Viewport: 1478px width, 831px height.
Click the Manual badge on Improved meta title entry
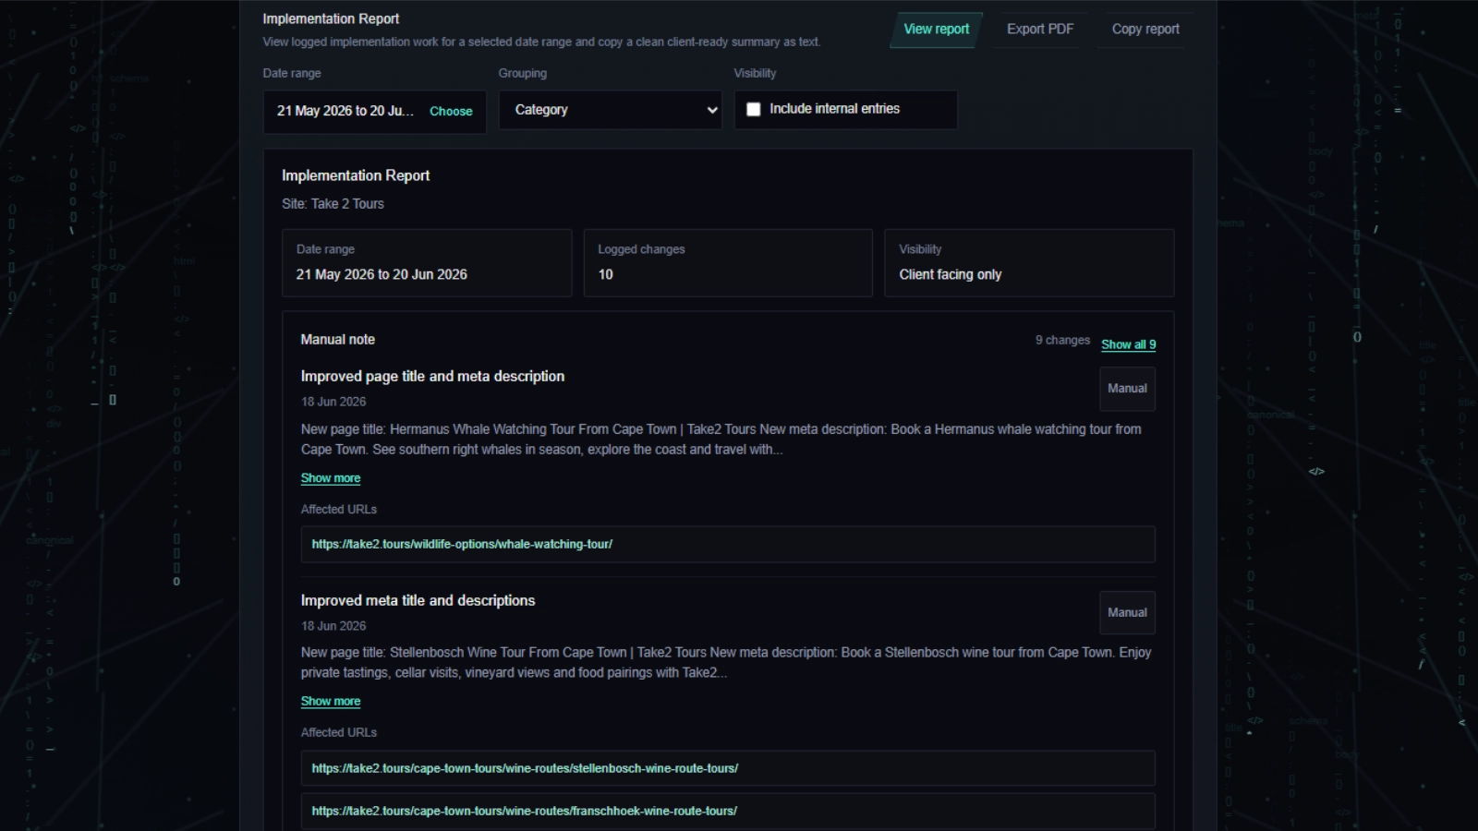pos(1127,613)
